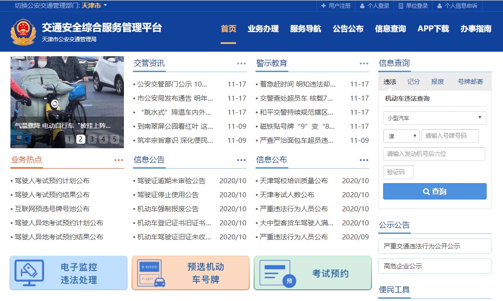Open more 业务热点 with the ellipsis icon
This screenshot has width=503, height=301.
point(119,160)
